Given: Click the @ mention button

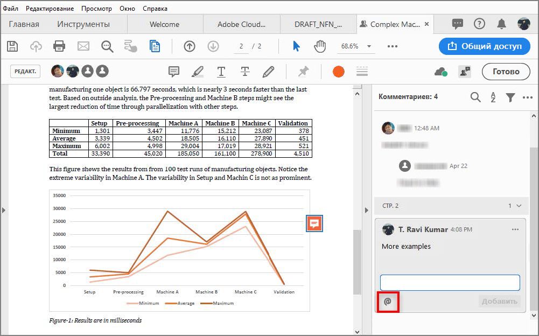Looking at the screenshot, I should pyautogui.click(x=388, y=302).
